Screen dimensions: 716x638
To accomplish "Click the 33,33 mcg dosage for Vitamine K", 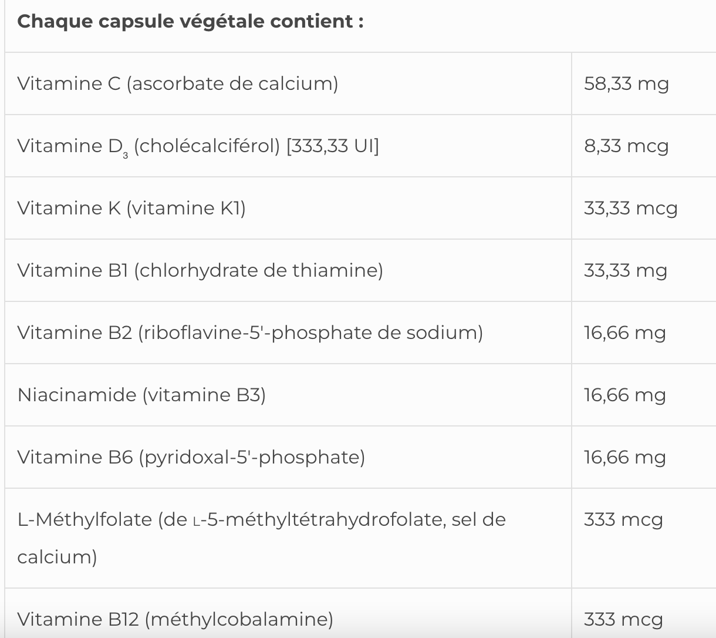I will click(630, 208).
